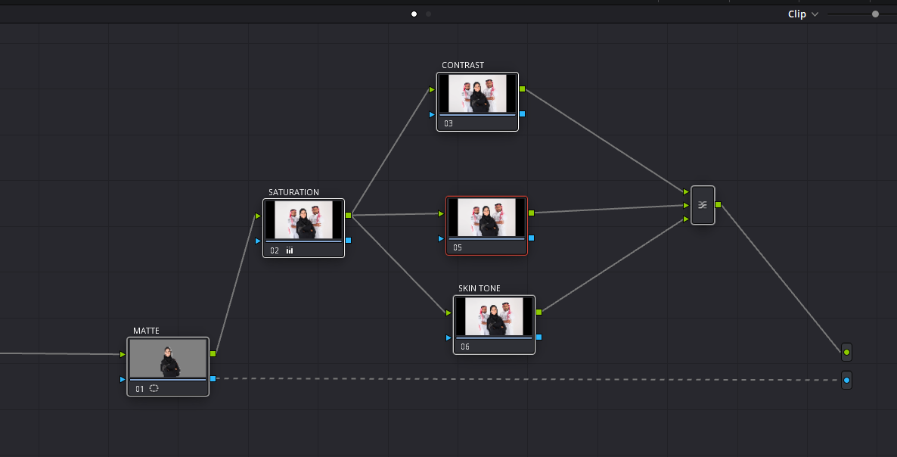
Task: Click green RGB input of SKIN TONE node
Action: click(x=448, y=313)
